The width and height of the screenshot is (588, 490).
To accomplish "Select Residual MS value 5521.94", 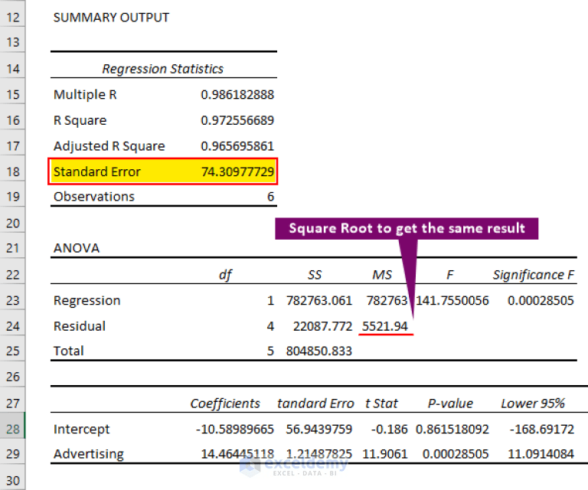I will pyautogui.click(x=385, y=326).
